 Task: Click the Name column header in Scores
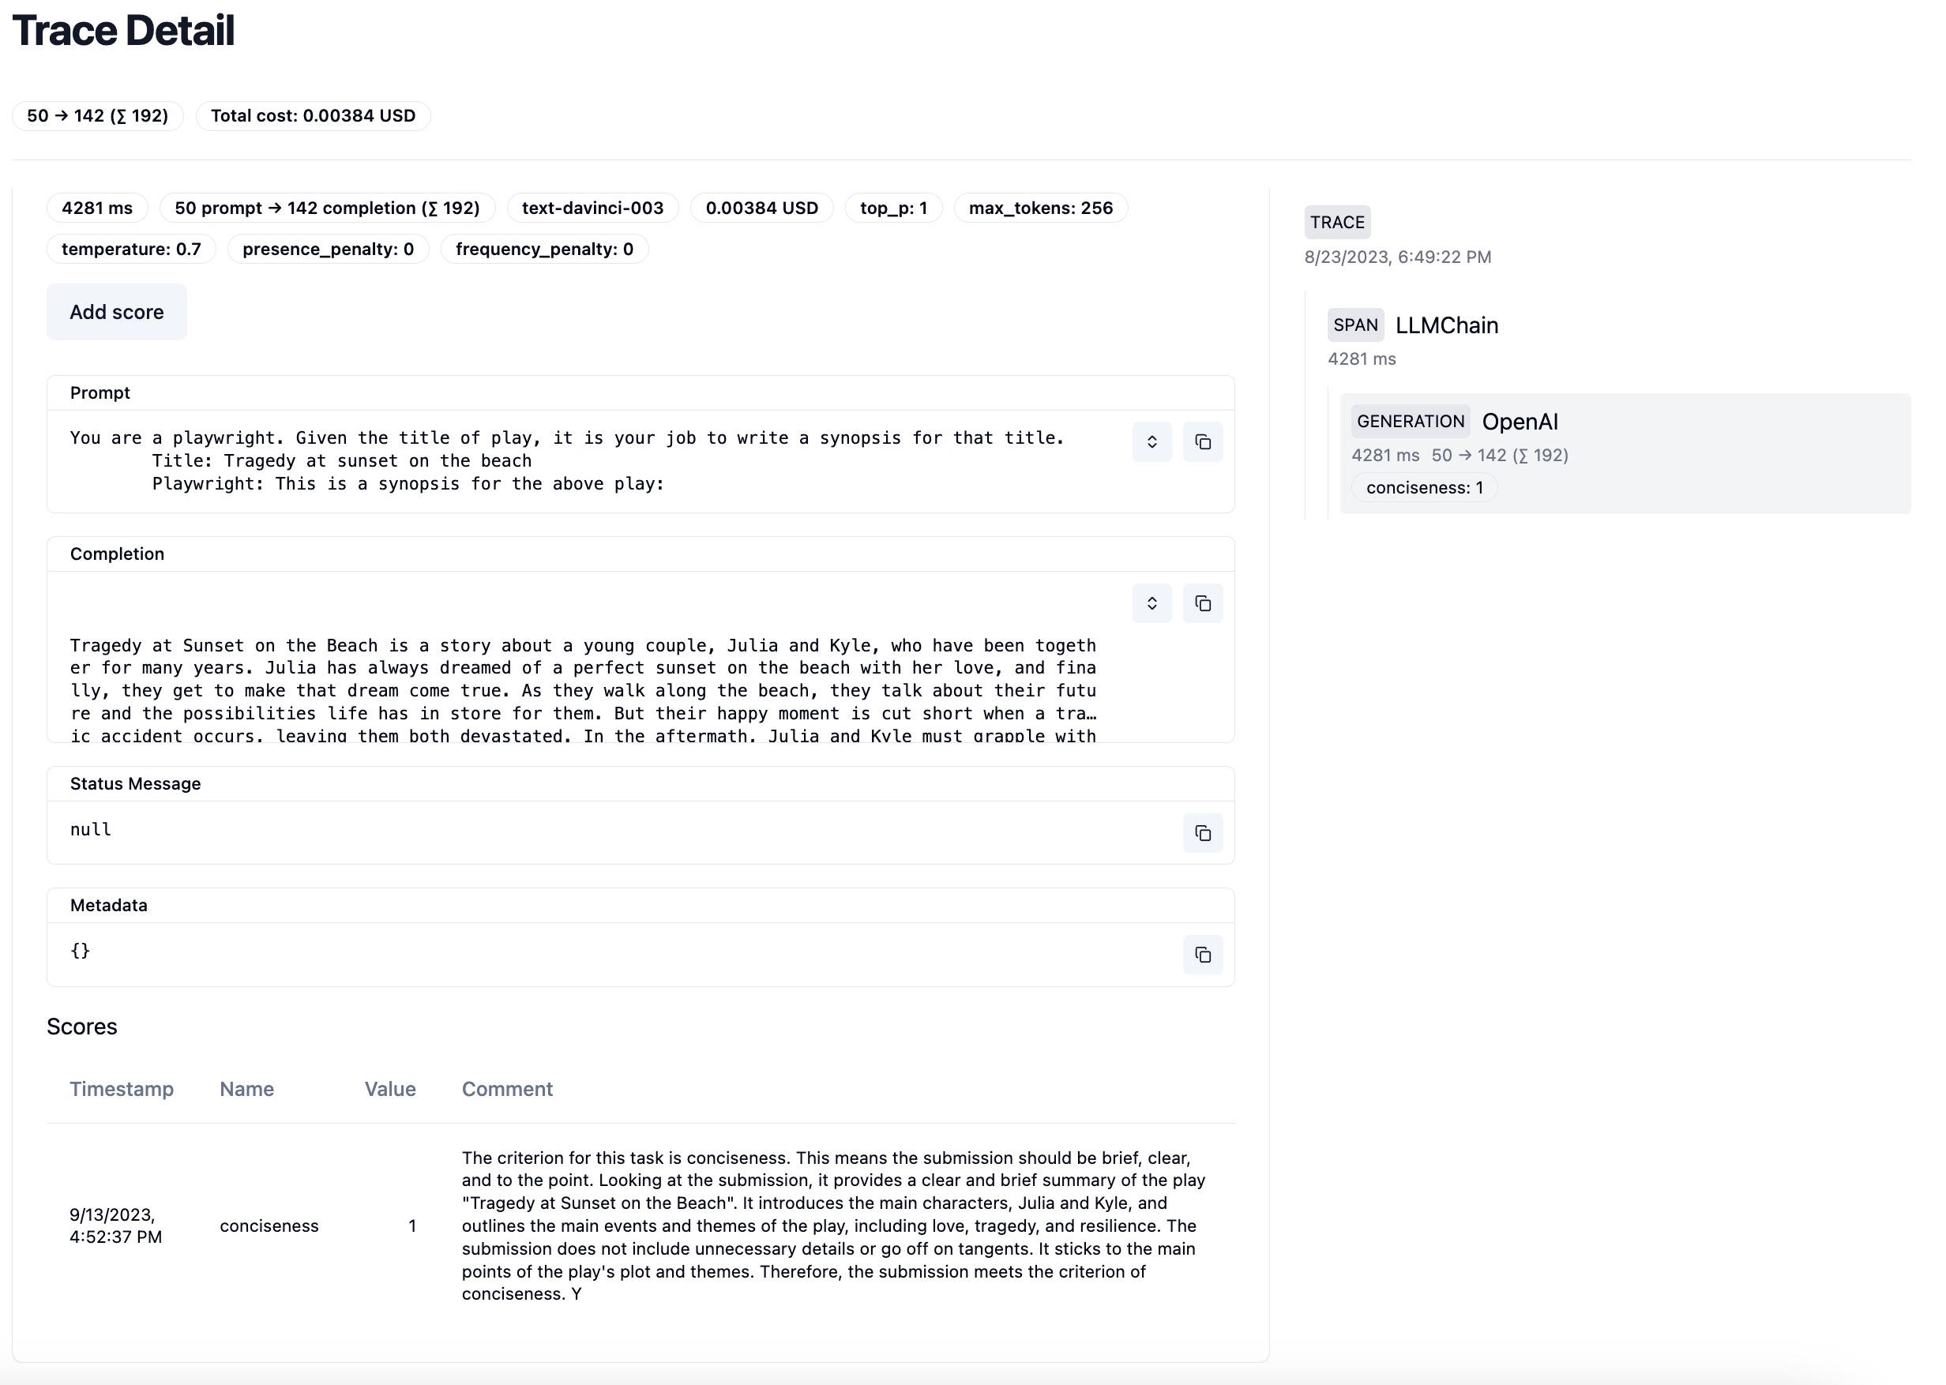246,1089
